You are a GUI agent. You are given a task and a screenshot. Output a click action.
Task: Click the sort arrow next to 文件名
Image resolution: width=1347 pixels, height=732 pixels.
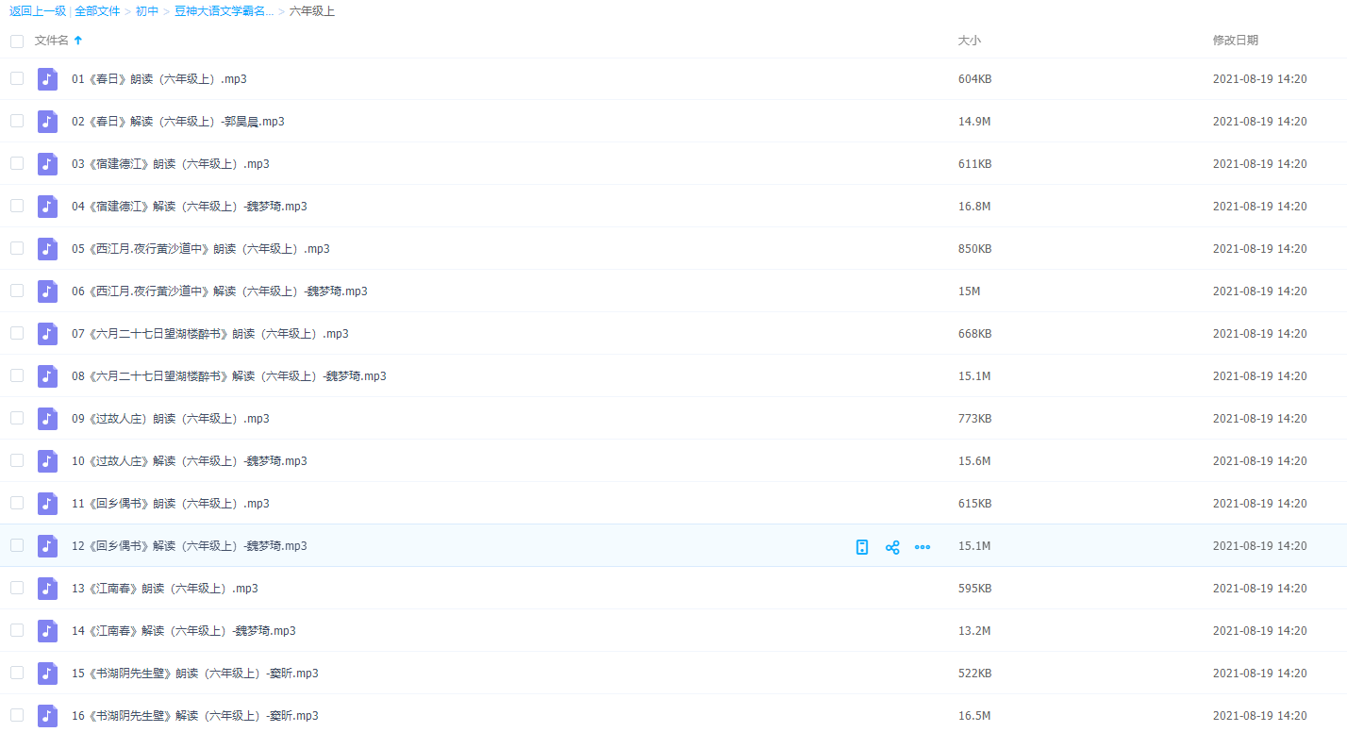point(78,41)
